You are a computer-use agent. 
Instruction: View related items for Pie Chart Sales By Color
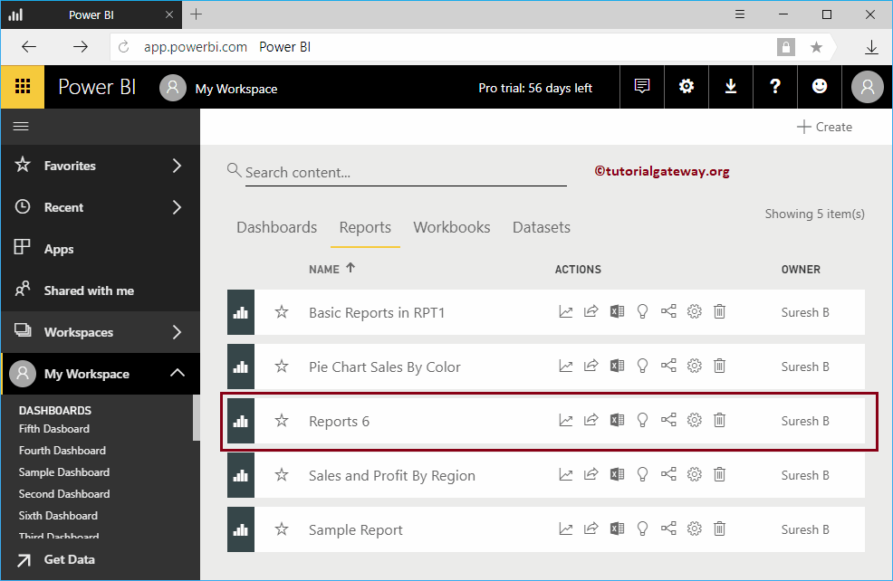click(x=668, y=366)
